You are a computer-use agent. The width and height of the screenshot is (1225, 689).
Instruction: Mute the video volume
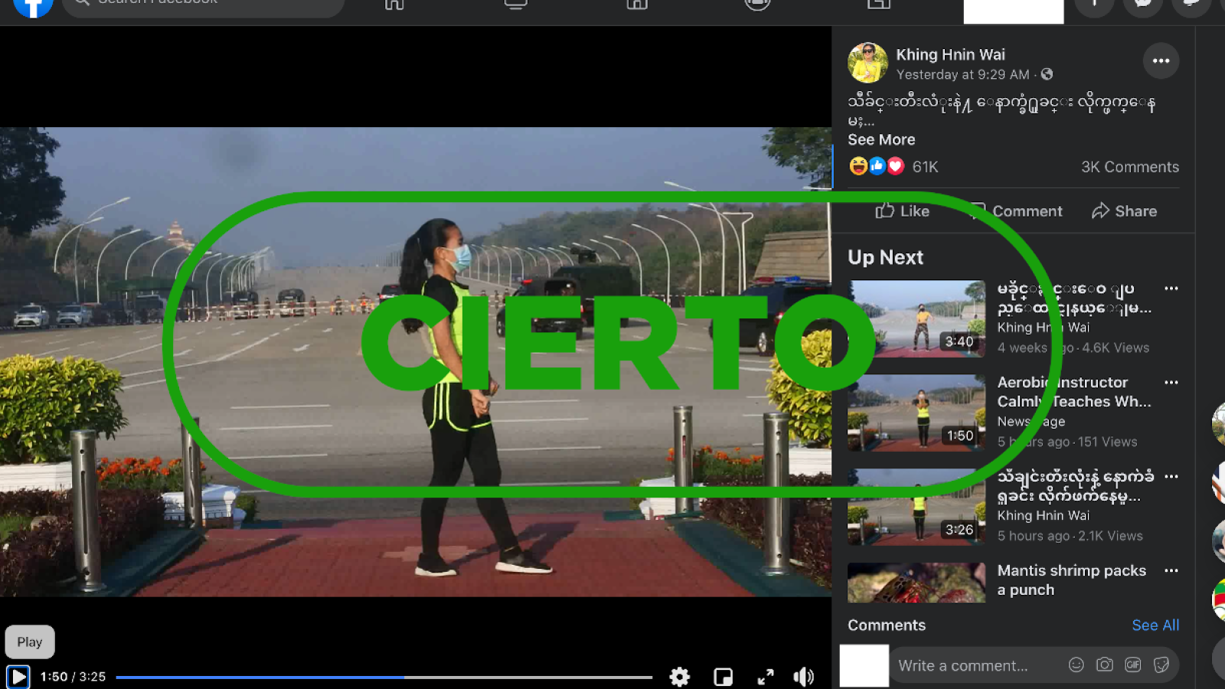point(803,677)
